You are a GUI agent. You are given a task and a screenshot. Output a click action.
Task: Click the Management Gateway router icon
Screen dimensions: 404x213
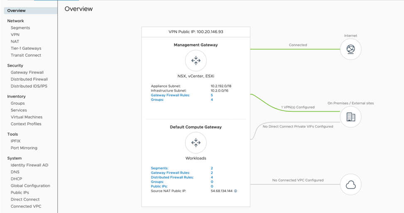pos(196,61)
